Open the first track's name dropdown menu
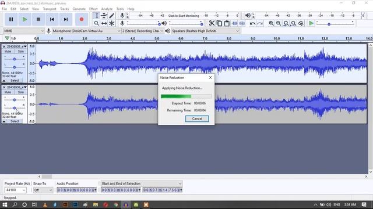The image size is (373, 209). point(17,46)
